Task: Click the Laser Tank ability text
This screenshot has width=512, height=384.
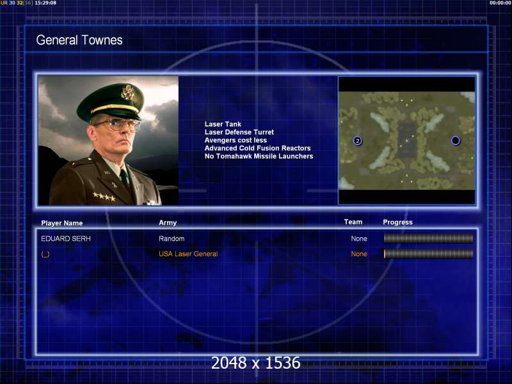Action: click(x=223, y=124)
